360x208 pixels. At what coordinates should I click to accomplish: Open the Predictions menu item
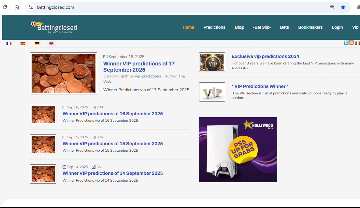(x=214, y=27)
